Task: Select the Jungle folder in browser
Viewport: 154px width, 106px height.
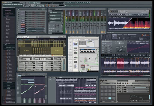Action: click(7, 38)
